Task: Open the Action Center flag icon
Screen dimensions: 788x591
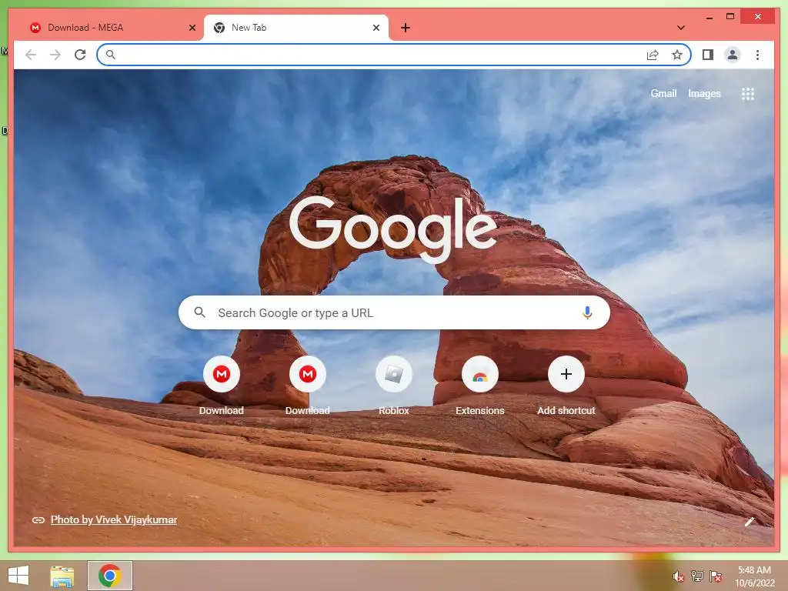Action: coord(715,576)
